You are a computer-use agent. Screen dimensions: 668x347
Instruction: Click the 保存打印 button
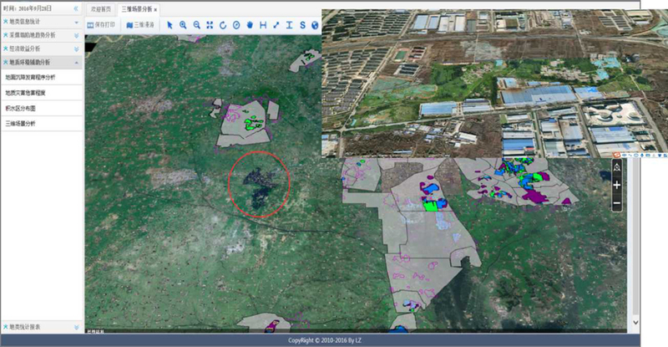pyautogui.click(x=102, y=25)
